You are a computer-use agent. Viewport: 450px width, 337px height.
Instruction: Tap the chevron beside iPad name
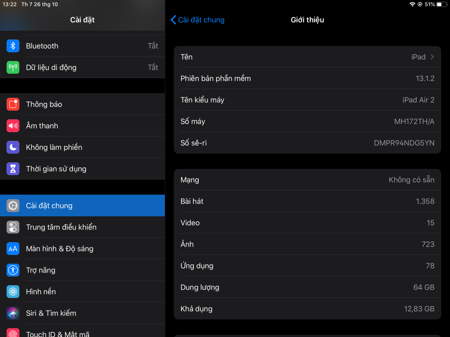[x=432, y=57]
